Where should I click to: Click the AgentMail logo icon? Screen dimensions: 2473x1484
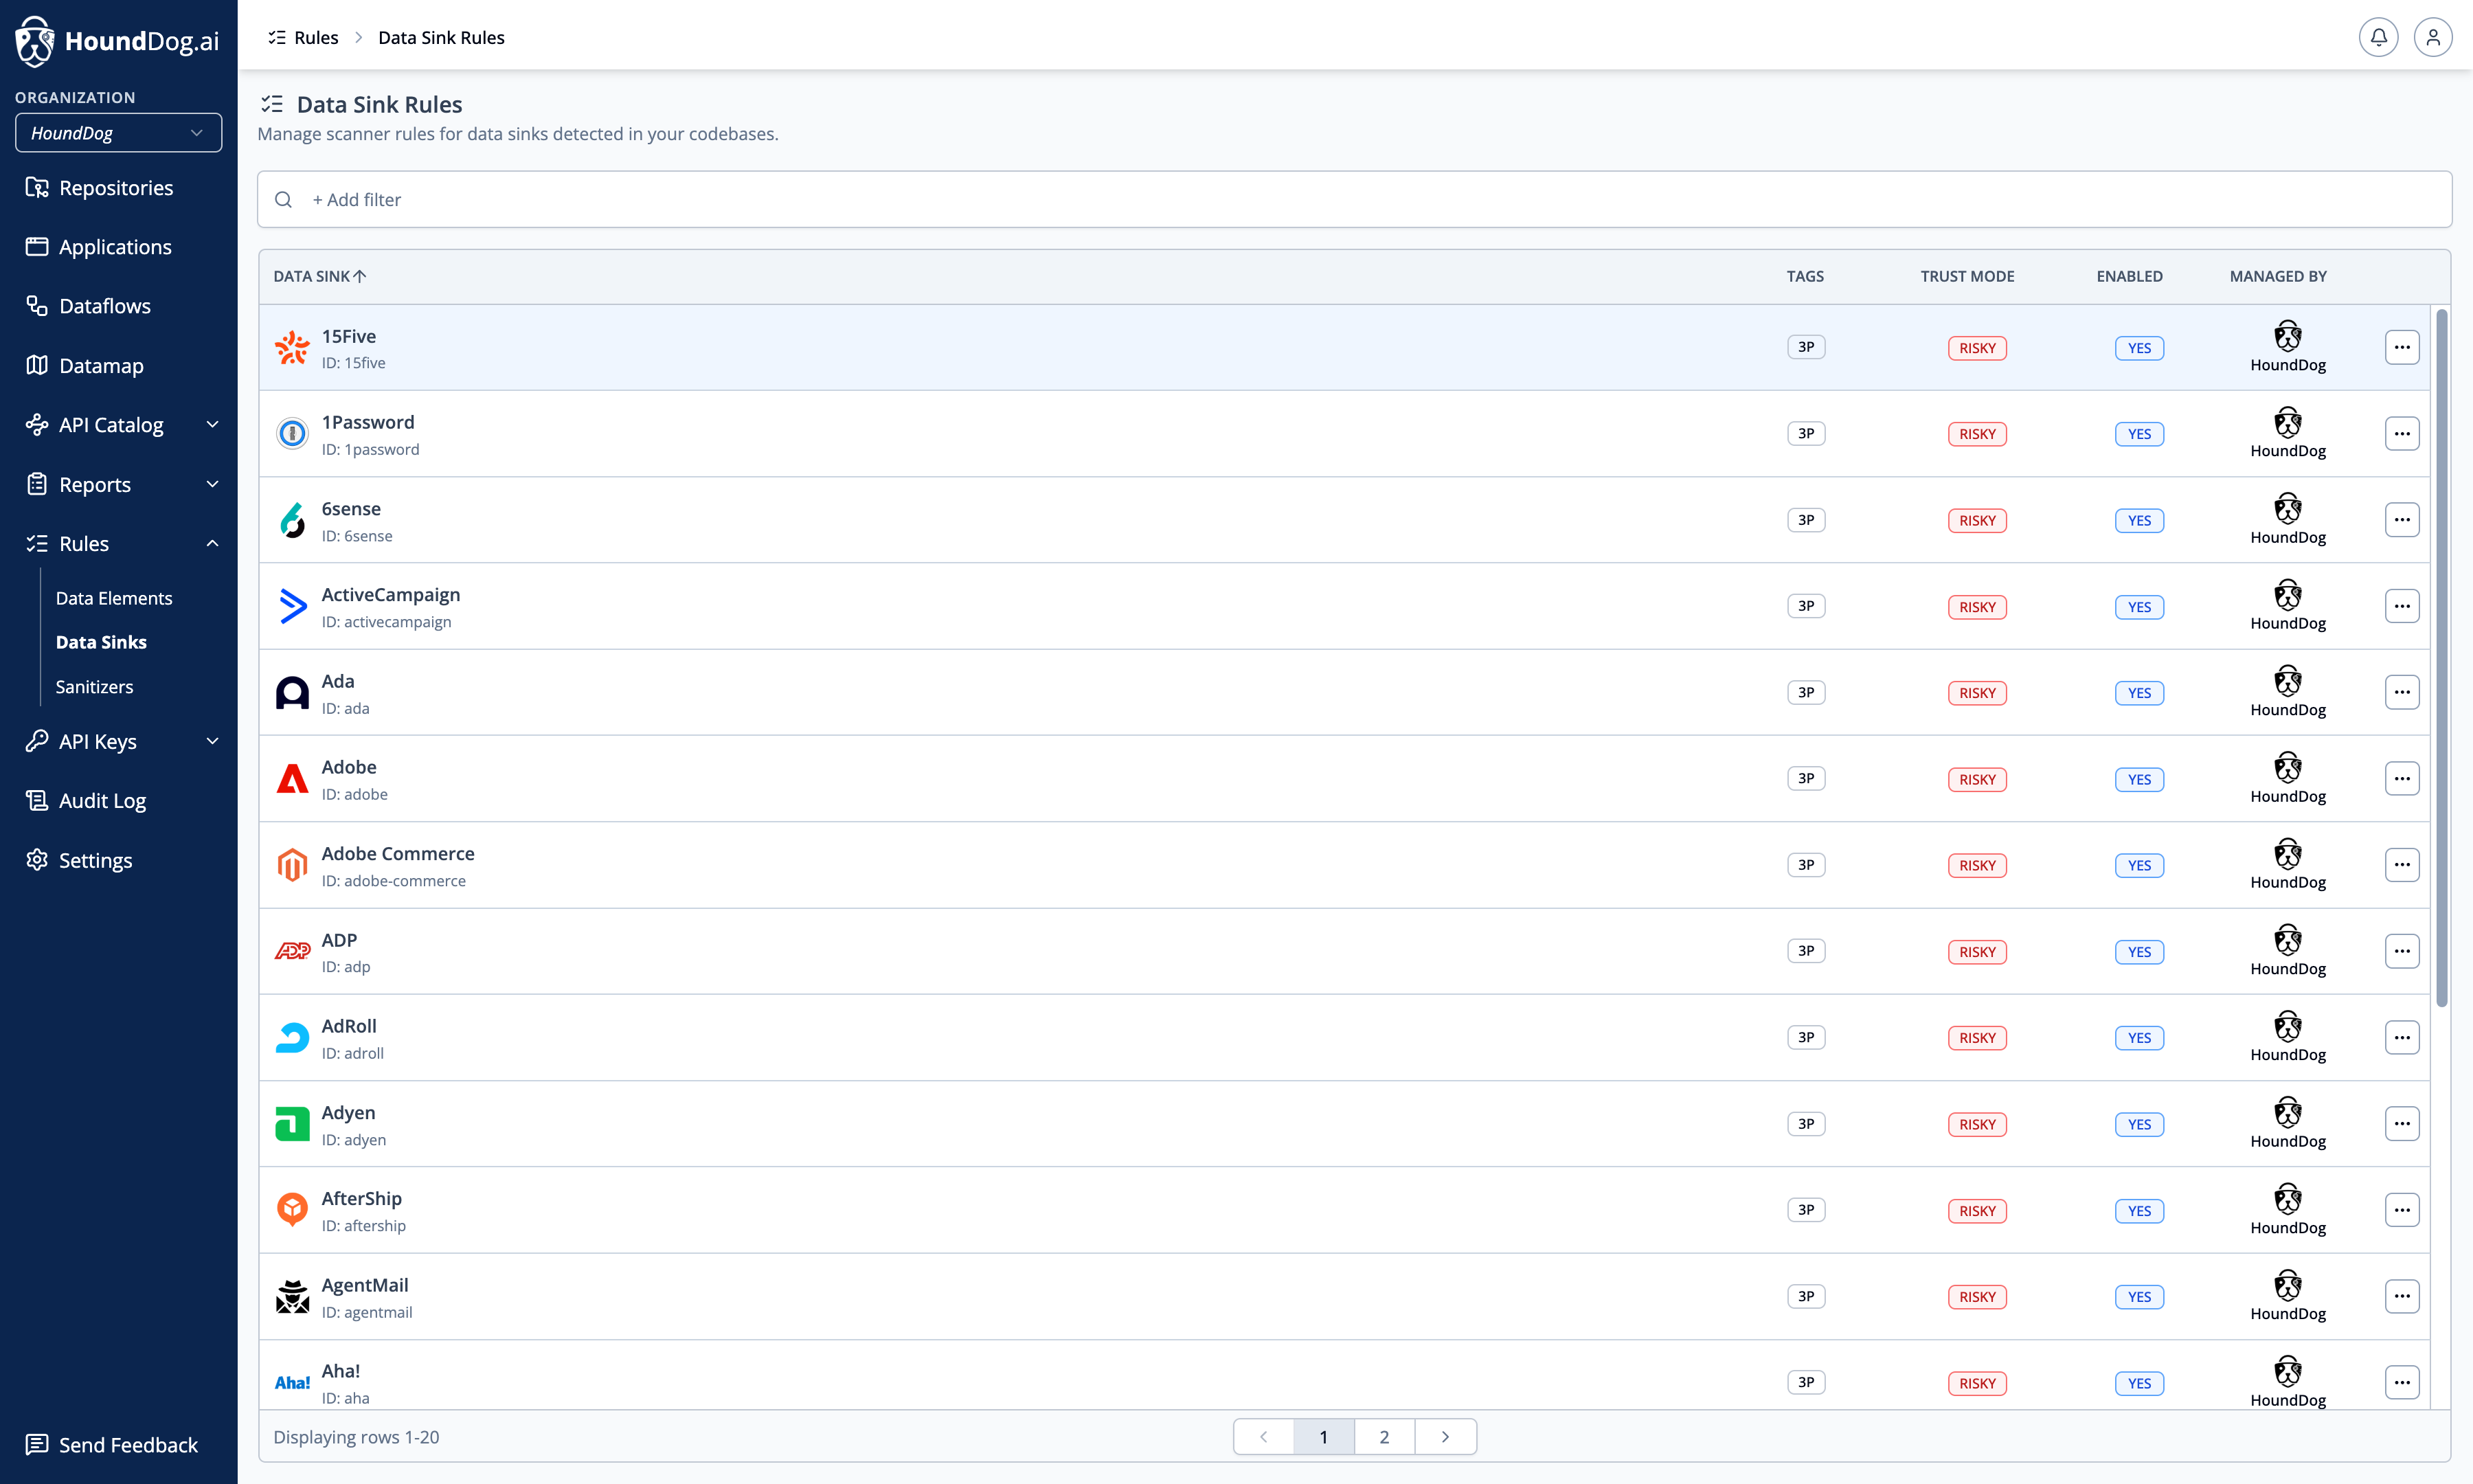point(292,1297)
